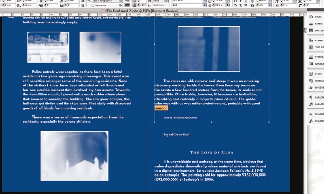Step the tracking value using its stepper arrows

pyautogui.click(x=257, y=5)
